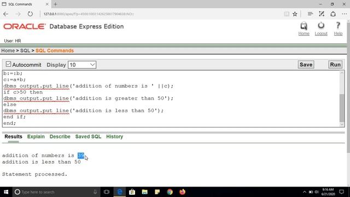Image resolution: width=350 pixels, height=197 pixels.
Task: Click the Home text link top right
Action: pyautogui.click(x=304, y=33)
